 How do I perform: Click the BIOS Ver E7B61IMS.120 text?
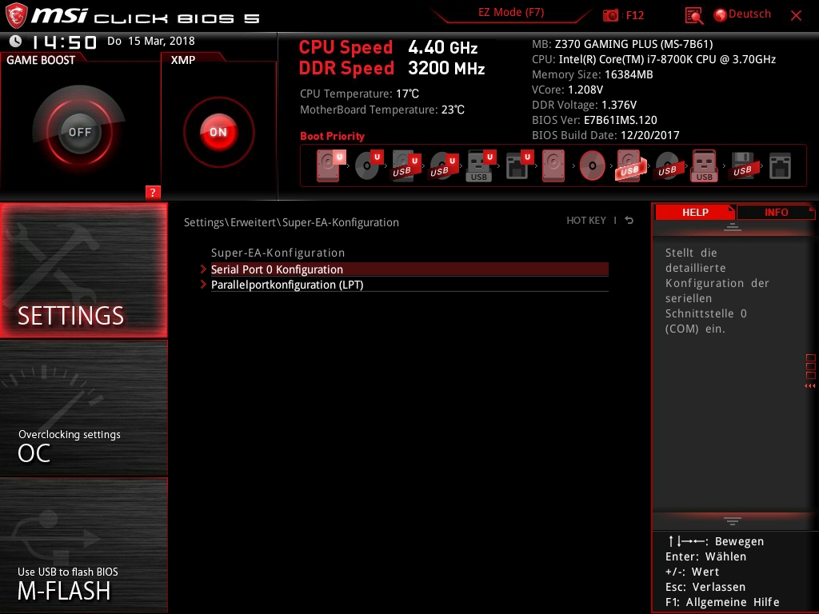(x=594, y=120)
